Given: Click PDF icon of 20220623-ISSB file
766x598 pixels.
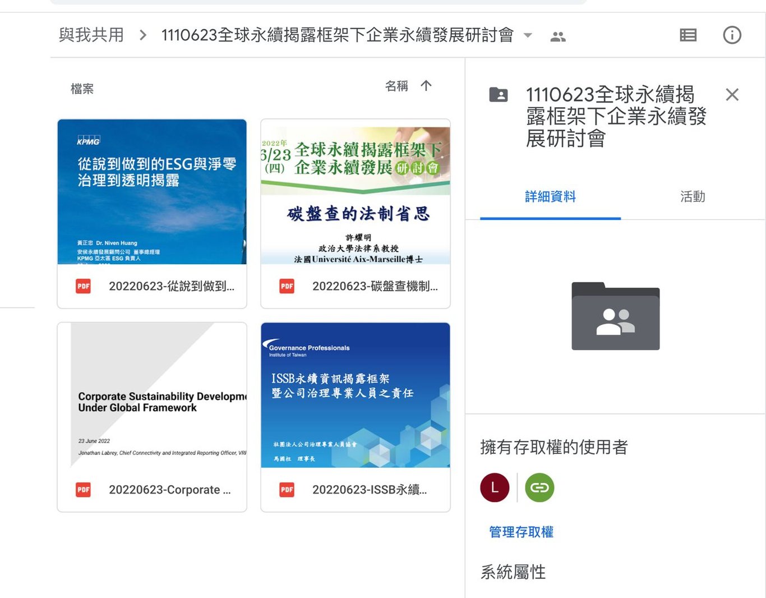Looking at the screenshot, I should pos(287,490).
